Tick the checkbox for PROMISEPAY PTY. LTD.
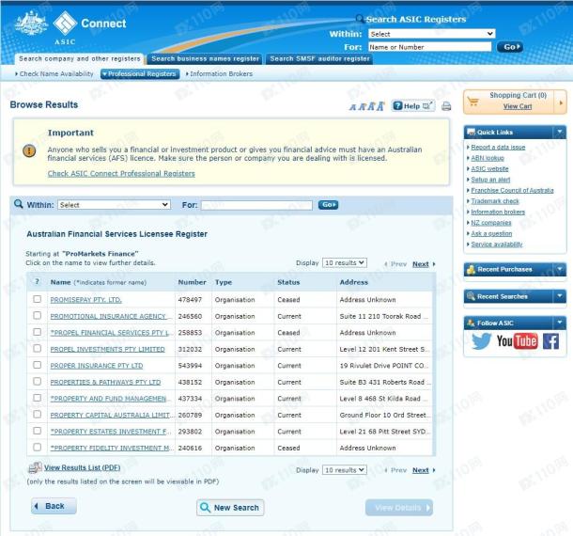The width and height of the screenshot is (573, 536). (x=37, y=299)
